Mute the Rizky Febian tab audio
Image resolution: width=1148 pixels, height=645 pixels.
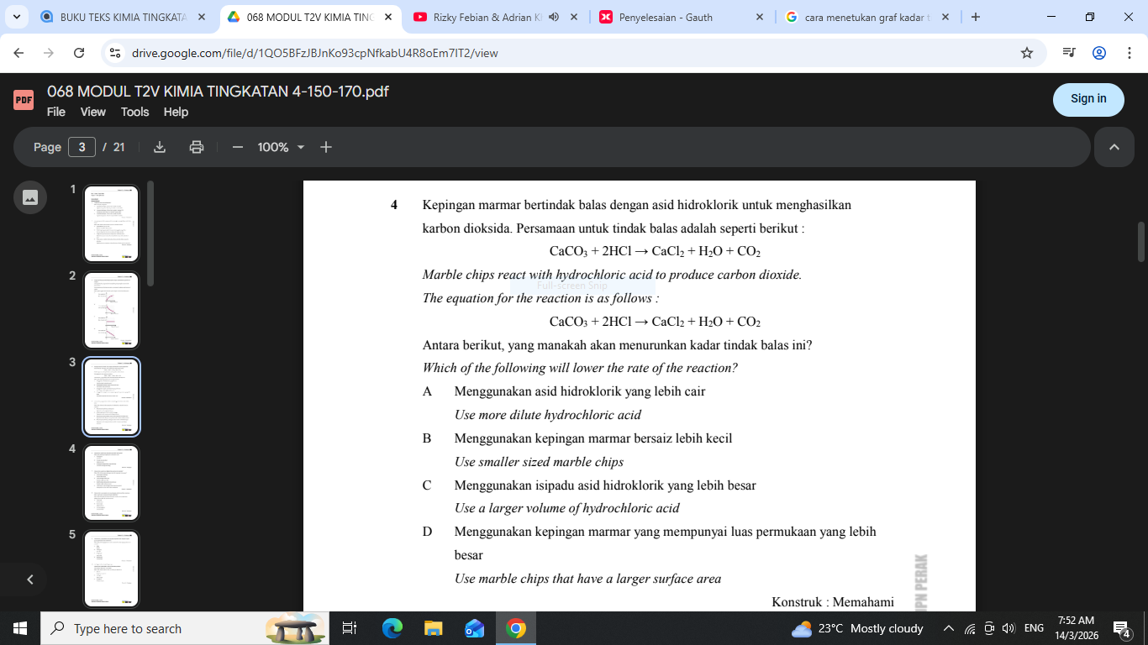[554, 17]
